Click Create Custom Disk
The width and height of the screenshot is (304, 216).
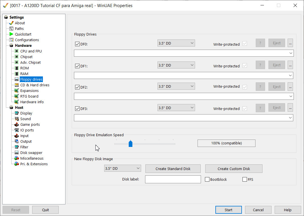point(234,169)
